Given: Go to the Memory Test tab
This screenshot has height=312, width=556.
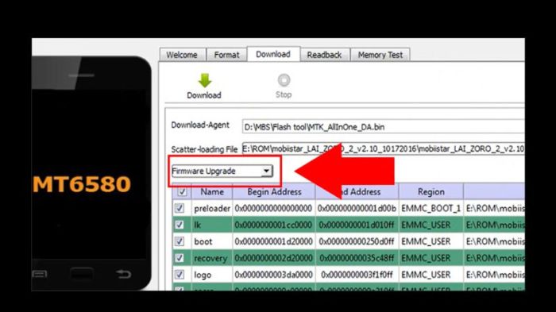Looking at the screenshot, I should click(x=380, y=55).
